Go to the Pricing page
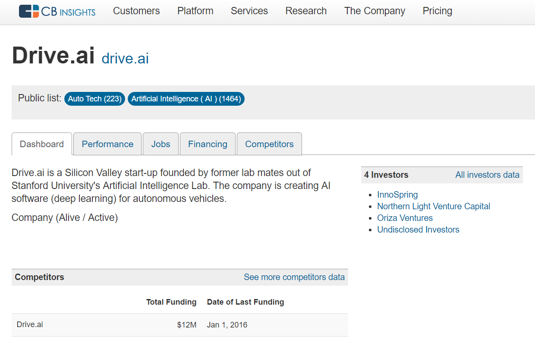This screenshot has height=337, width=535. coord(437,11)
